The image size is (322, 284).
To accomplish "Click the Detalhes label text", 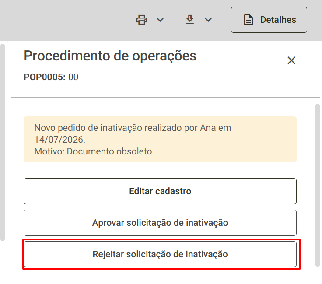I will coord(278,20).
